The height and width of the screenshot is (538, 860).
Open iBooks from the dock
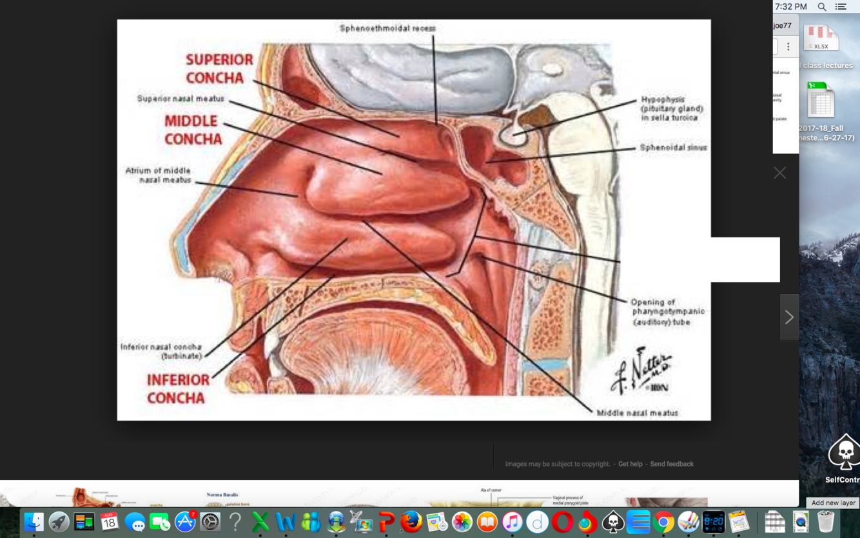(487, 521)
